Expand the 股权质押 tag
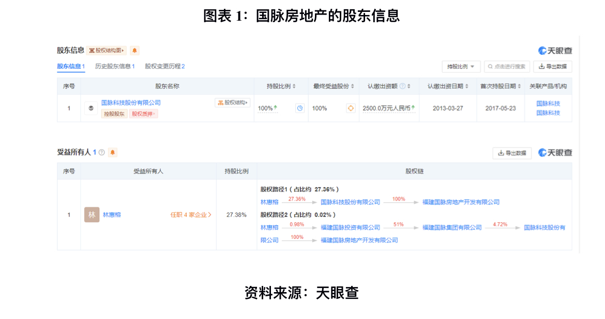Viewport: 605px width, 319px height. pos(143,114)
